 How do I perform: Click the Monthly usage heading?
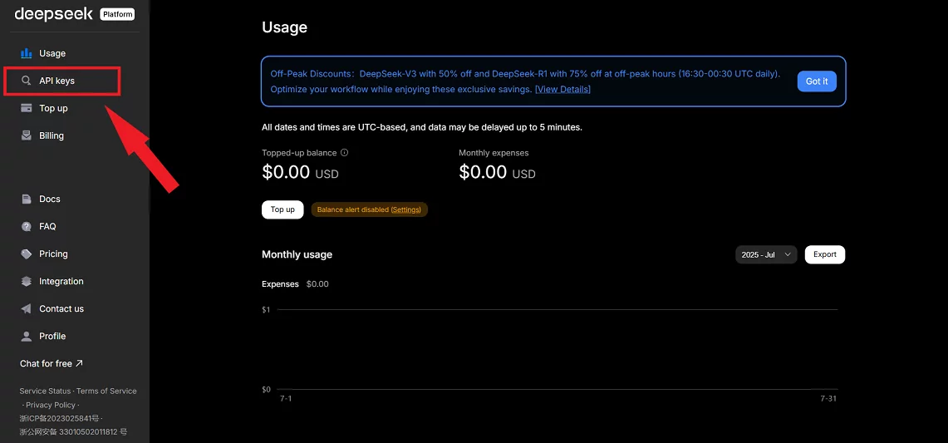coord(297,255)
